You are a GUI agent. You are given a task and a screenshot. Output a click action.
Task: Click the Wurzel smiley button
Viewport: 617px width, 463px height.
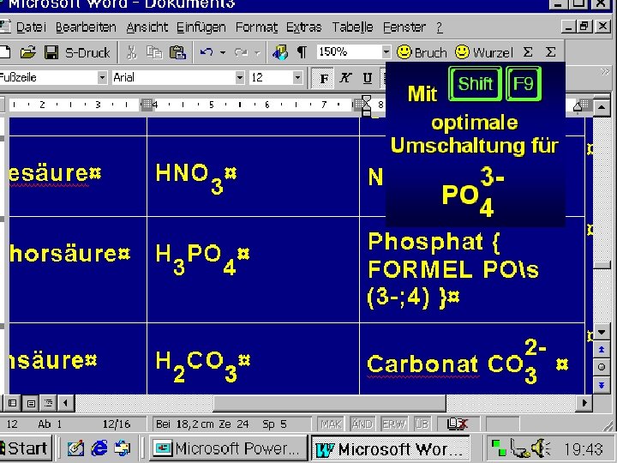(x=484, y=52)
